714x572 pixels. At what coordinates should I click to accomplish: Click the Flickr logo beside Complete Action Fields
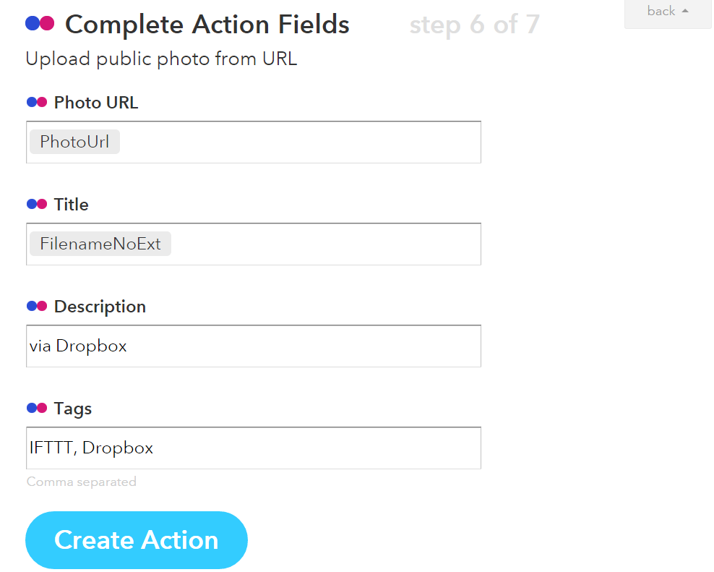[x=40, y=23]
